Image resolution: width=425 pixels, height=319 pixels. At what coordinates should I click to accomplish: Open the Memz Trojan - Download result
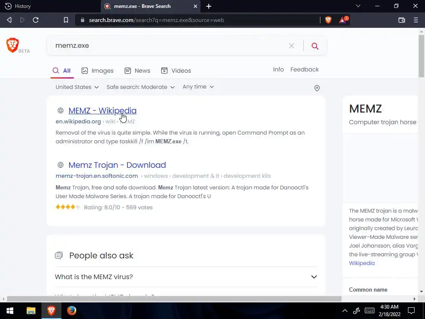117,165
